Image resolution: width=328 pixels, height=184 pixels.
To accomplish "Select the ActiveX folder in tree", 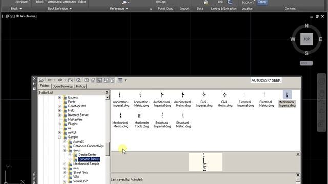I will tap(78, 142).
